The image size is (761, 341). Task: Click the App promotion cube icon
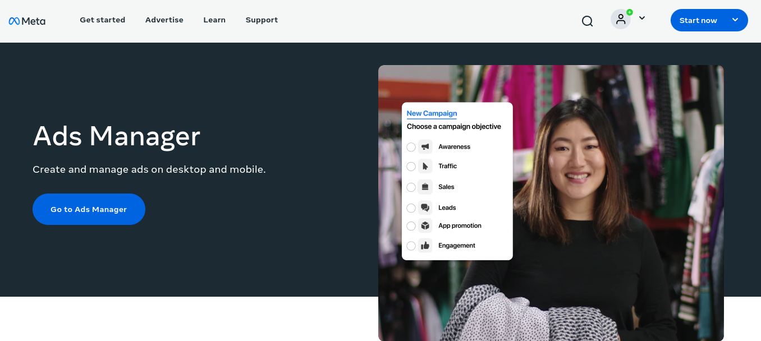pyautogui.click(x=425, y=226)
